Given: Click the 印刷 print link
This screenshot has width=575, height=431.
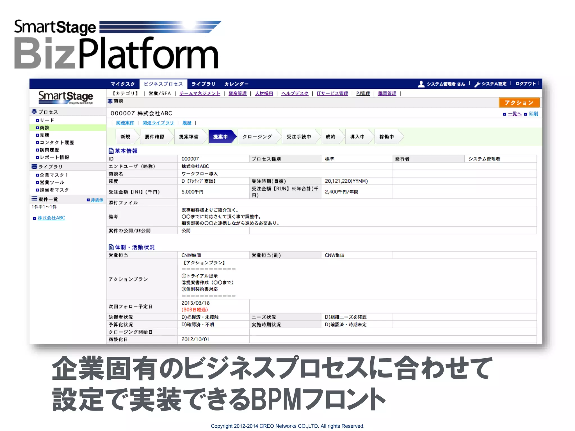Looking at the screenshot, I should pyautogui.click(x=533, y=114).
